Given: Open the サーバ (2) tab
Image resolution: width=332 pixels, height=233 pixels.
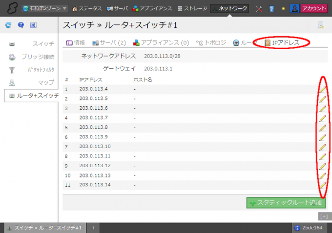Looking at the screenshot, I should (109, 43).
